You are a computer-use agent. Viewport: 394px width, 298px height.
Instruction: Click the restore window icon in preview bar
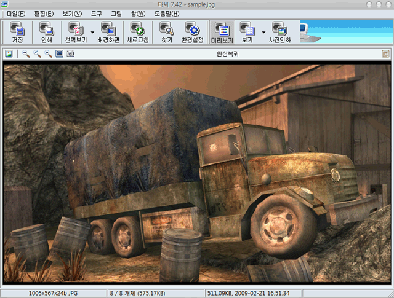(385, 53)
